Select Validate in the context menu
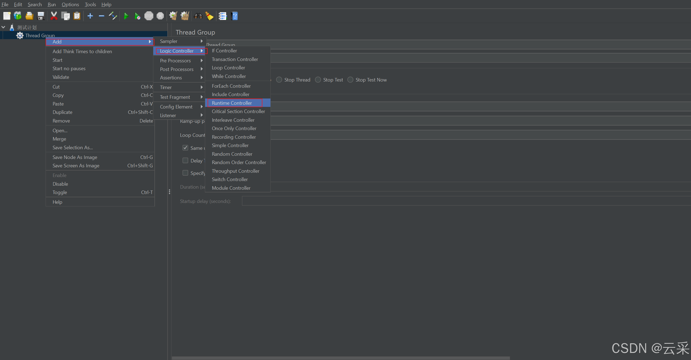 (x=100, y=77)
